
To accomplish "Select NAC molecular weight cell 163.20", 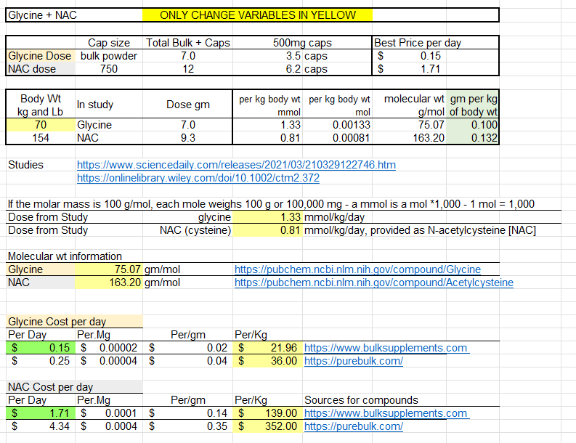I will (109, 283).
